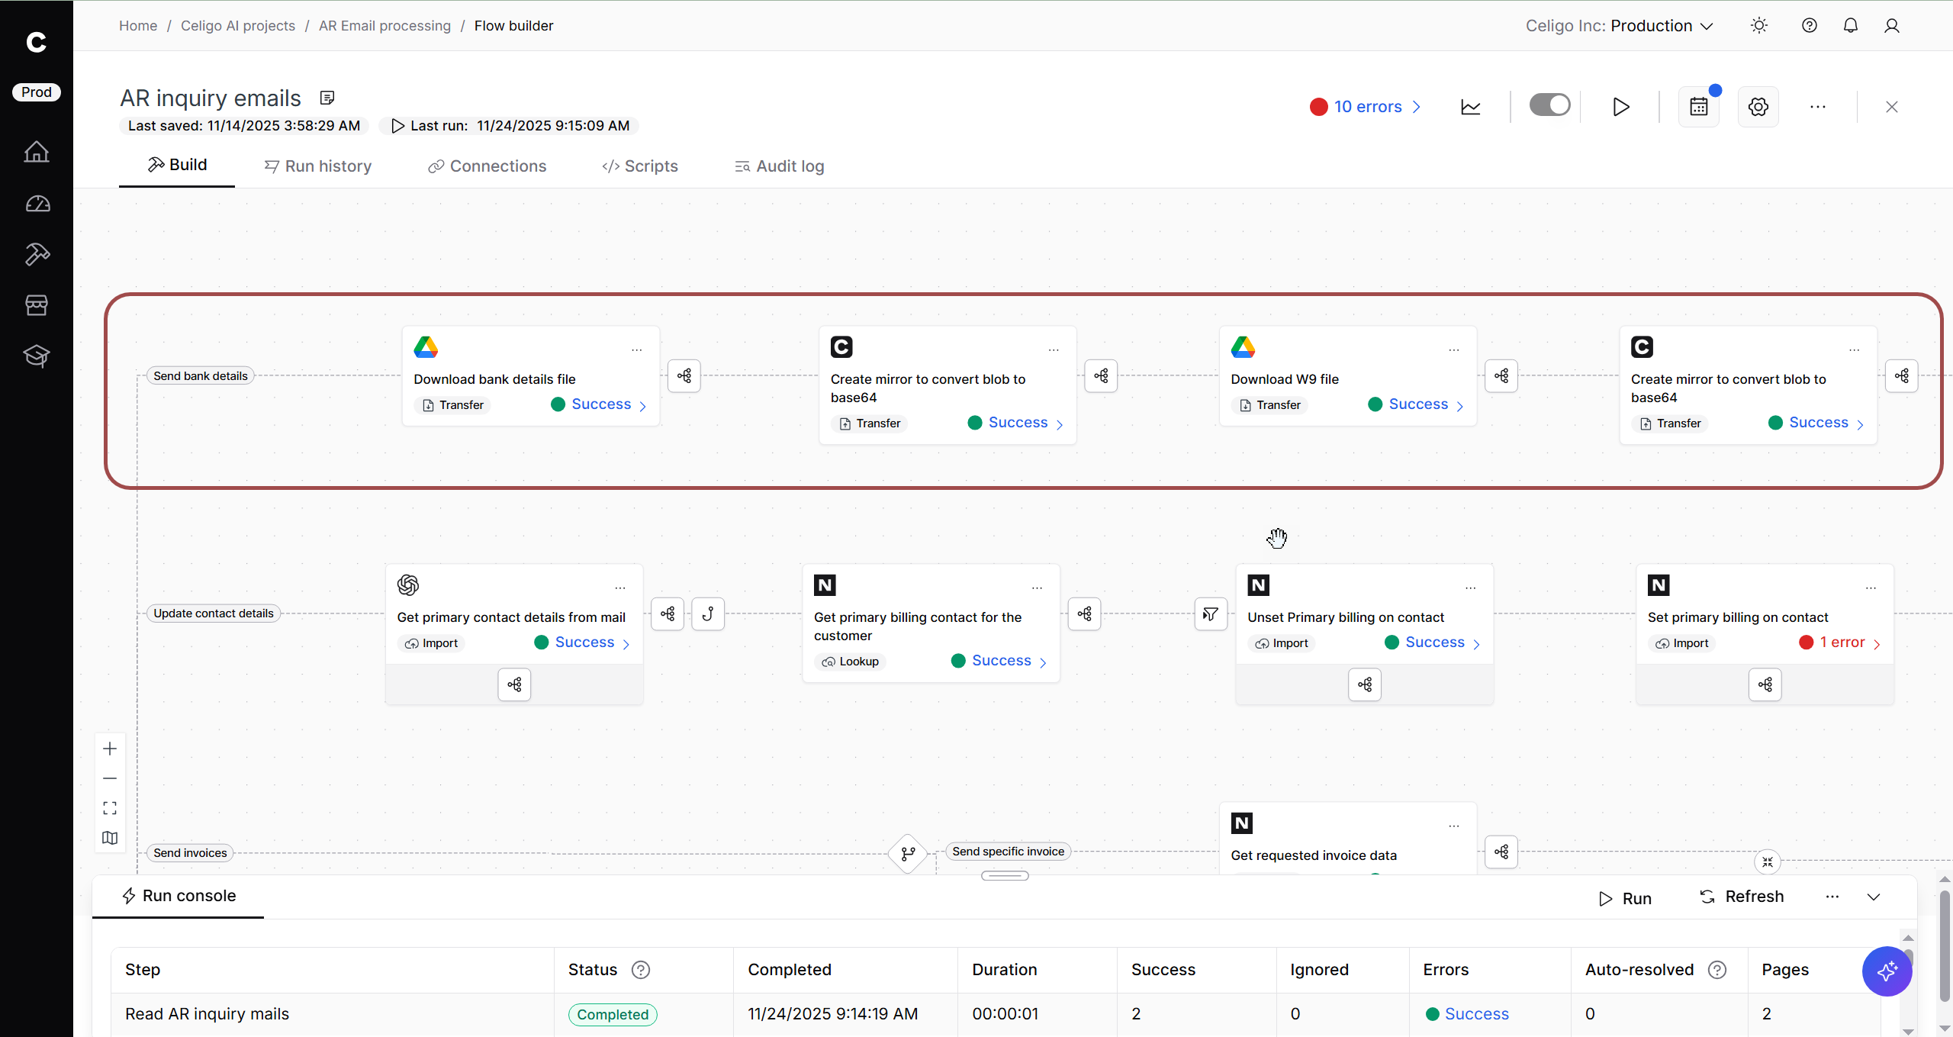Toggle the flow enable/disable switch
The width and height of the screenshot is (1953, 1037).
[x=1549, y=105]
